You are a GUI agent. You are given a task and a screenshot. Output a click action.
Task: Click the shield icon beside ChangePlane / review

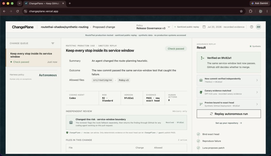[67, 133]
